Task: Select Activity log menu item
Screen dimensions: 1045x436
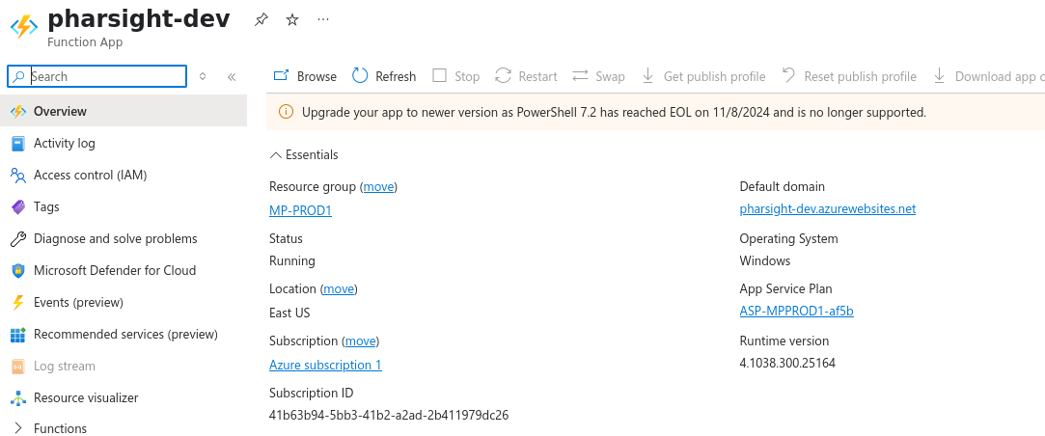Action: point(64,143)
